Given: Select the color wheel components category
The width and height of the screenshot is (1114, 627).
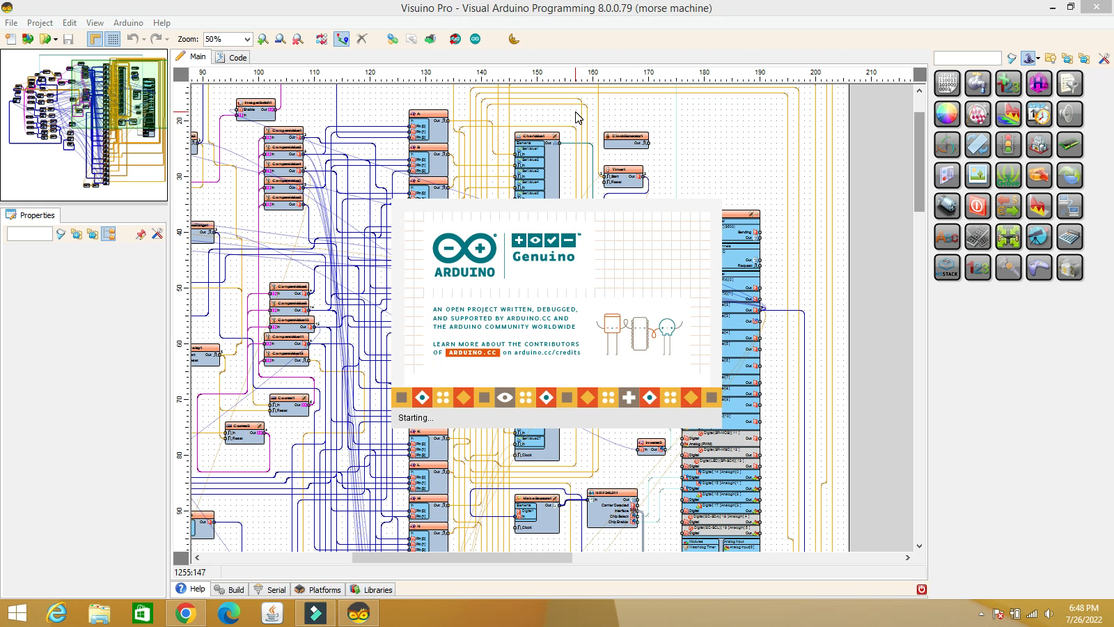Looking at the screenshot, I should (948, 114).
